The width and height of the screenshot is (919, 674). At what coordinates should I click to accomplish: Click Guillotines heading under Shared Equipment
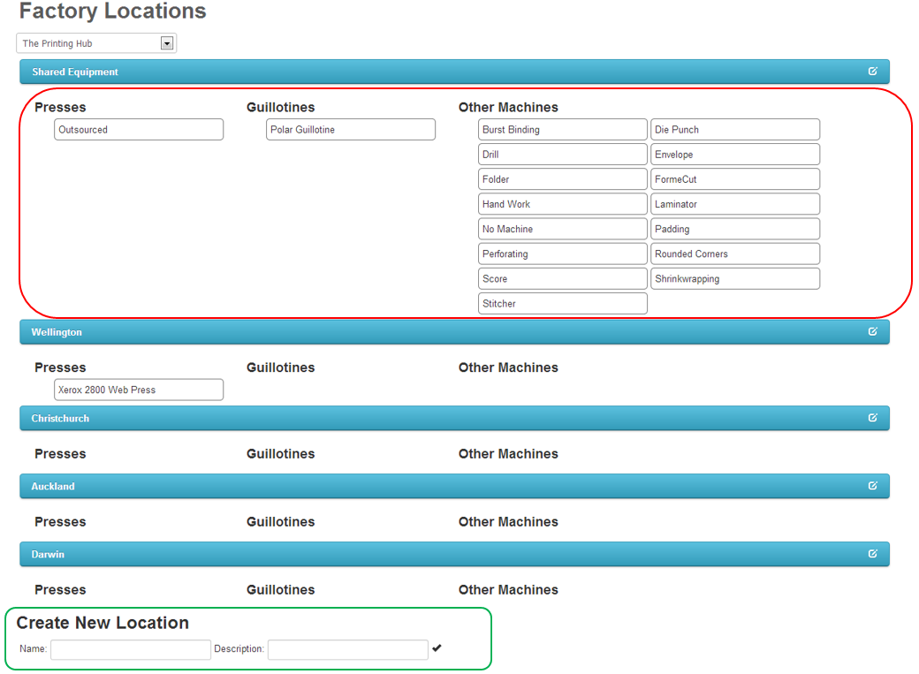point(281,107)
